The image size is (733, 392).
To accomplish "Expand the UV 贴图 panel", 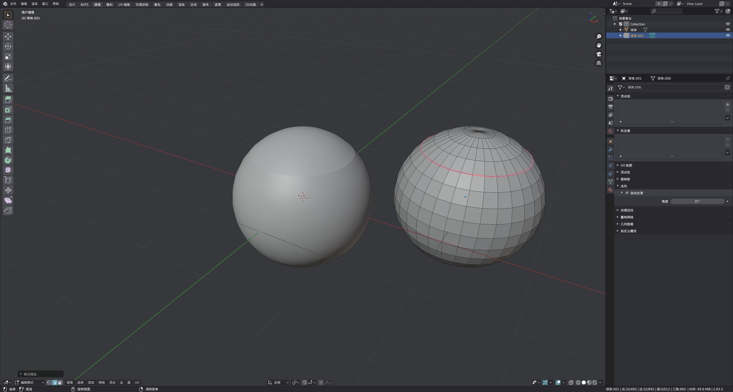I will 626,165.
